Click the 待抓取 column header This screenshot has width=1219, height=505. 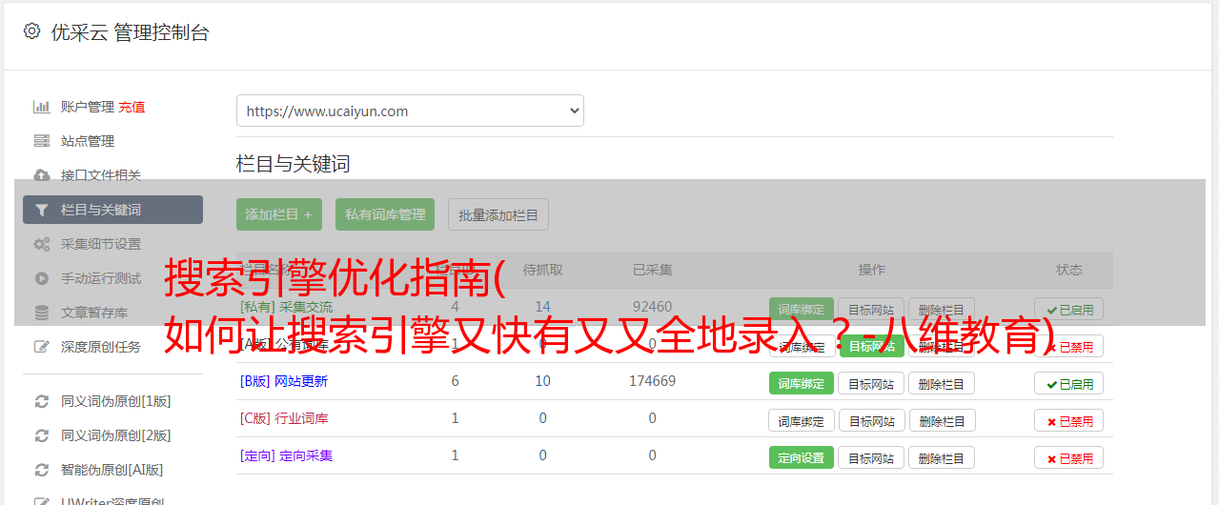[x=543, y=270]
